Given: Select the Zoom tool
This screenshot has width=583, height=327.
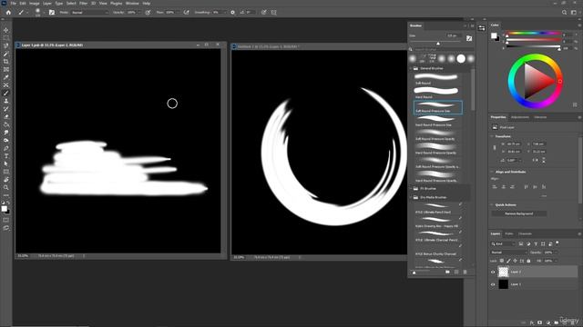Looking at the screenshot, I should pyautogui.click(x=6, y=188).
